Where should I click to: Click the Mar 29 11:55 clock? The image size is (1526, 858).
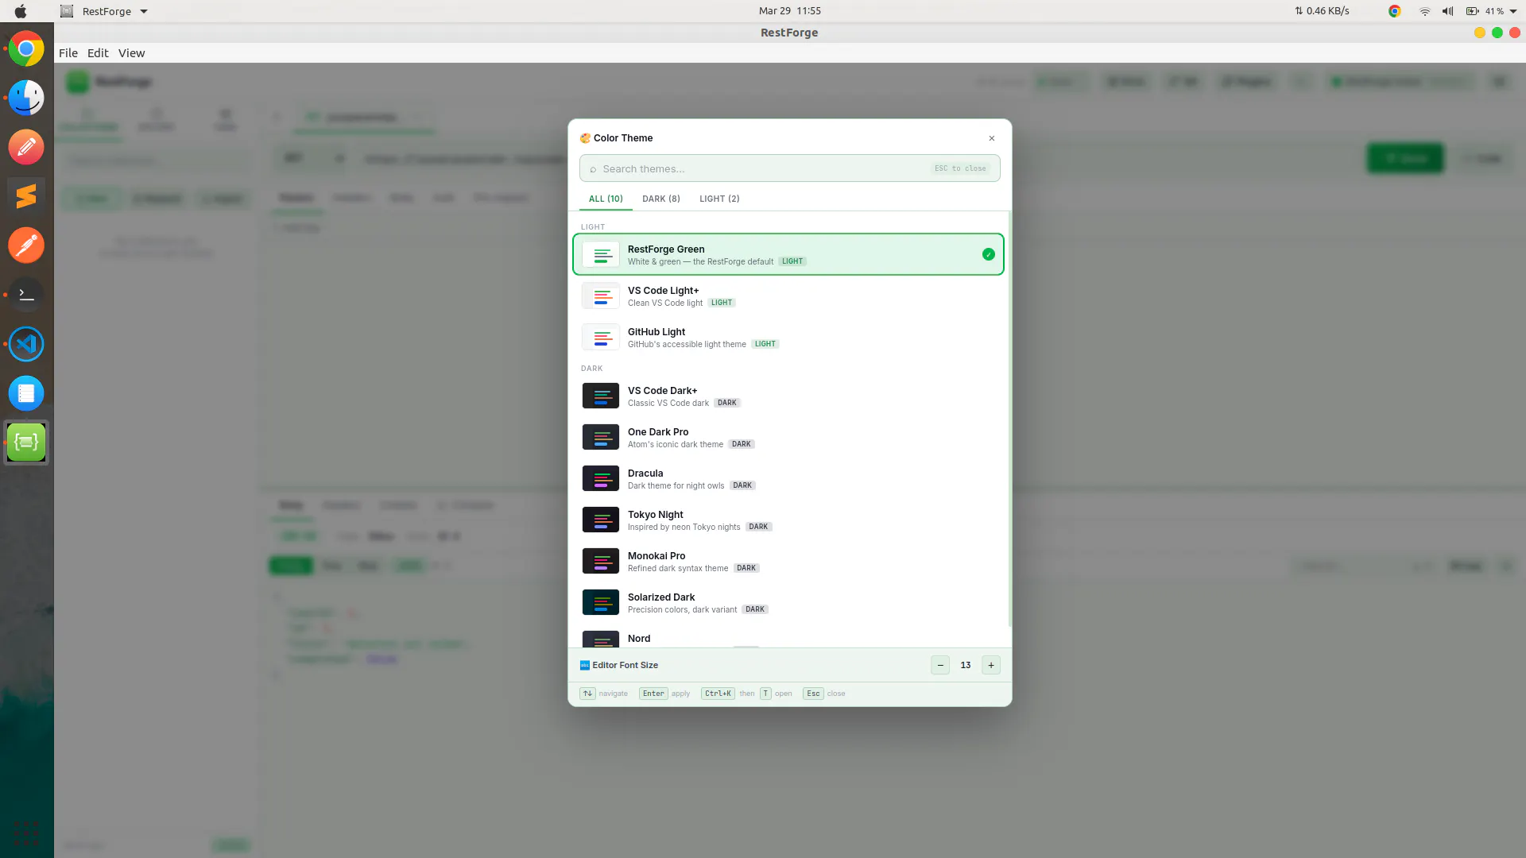click(x=790, y=11)
